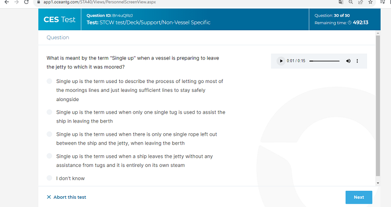This screenshot has height=207, width=391.
Task: Click scrollbar down arrow
Action: click(378, 183)
